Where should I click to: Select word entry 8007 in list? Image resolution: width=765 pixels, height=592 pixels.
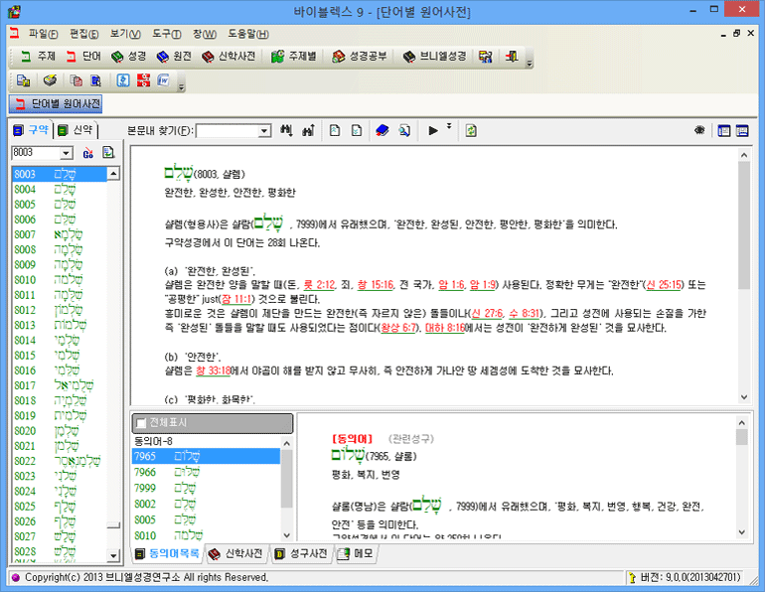59,234
